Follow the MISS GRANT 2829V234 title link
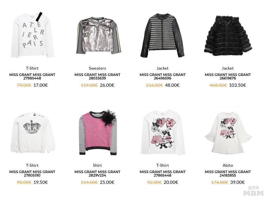 pyautogui.click(x=97, y=174)
